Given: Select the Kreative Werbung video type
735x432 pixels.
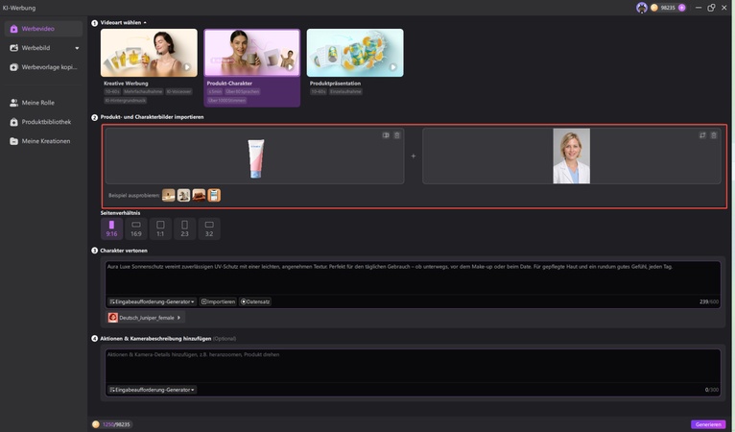Looking at the screenshot, I should click(149, 66).
